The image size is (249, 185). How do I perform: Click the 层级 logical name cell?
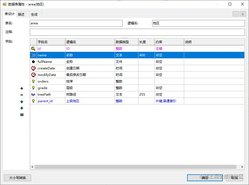[90, 88]
